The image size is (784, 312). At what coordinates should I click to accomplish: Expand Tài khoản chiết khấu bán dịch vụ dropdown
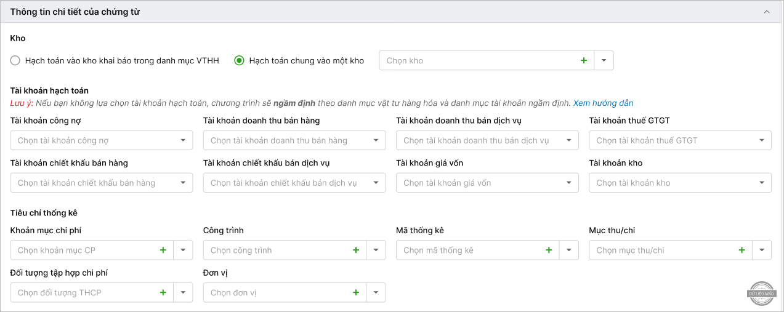point(376,183)
